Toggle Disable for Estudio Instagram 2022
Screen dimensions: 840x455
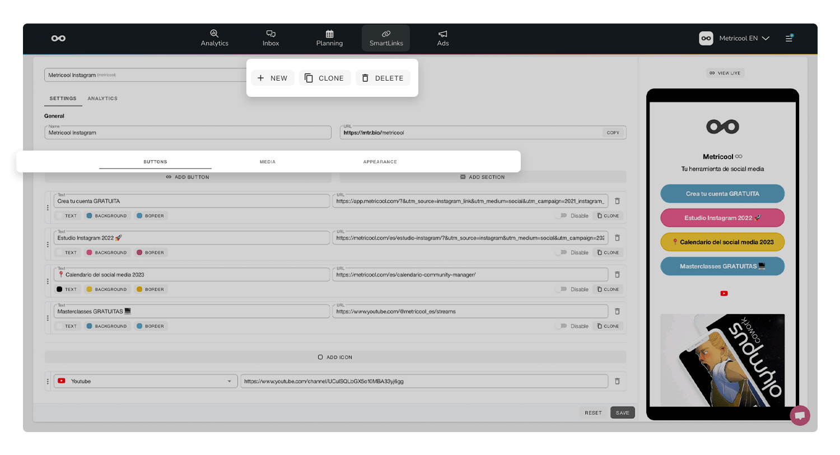(x=562, y=252)
